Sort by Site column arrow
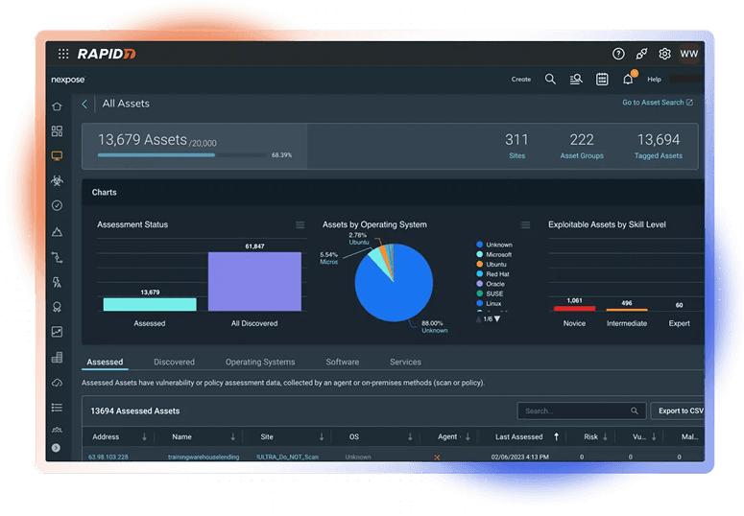Screen dimensions: 744x516 pyautogui.click(x=322, y=436)
